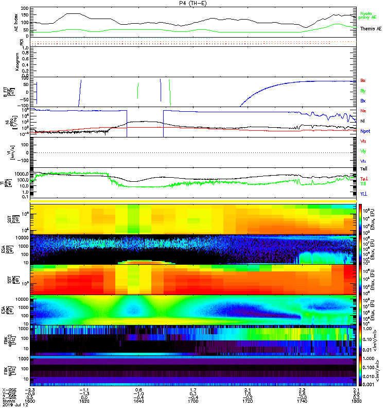Click the 1600 time tick label
The height and width of the screenshot is (412, 386).
(30, 401)
